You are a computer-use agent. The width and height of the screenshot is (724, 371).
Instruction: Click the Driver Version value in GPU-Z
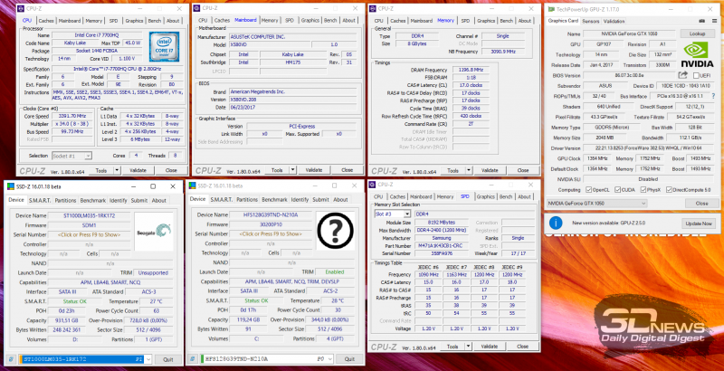648,148
